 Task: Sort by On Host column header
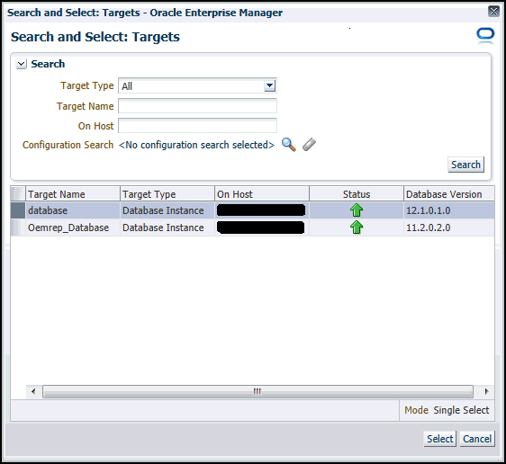point(262,194)
